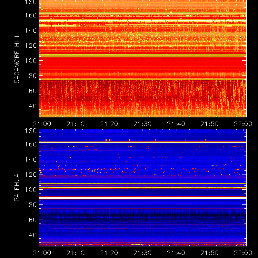Viewport: 258px width, 258px height.
Task: Click the solid red band near 100 in Sagamore Hill
Action: tap(143, 62)
